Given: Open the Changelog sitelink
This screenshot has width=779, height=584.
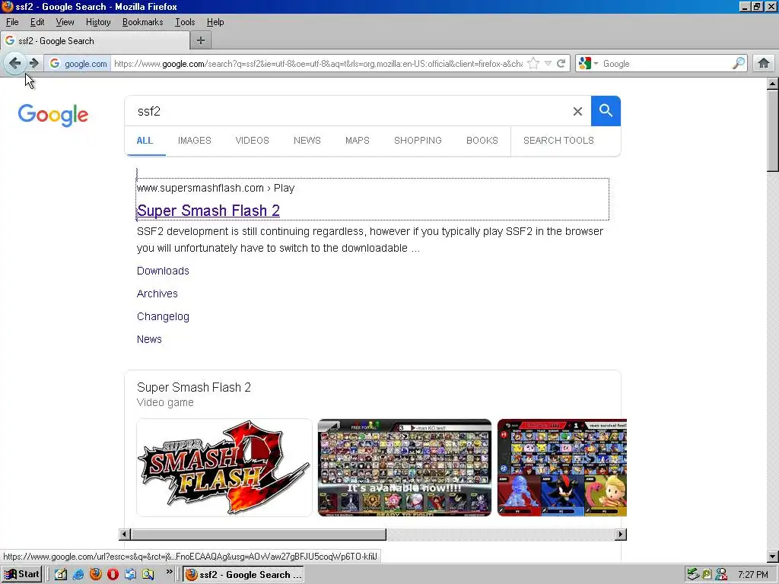Looking at the screenshot, I should click(x=163, y=316).
